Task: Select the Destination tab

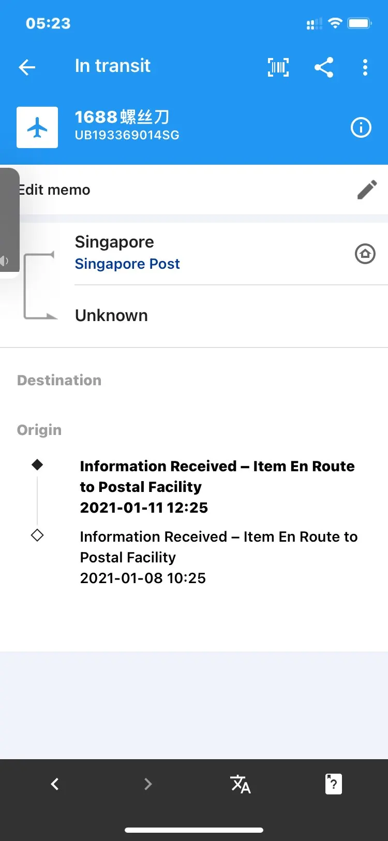Action: click(x=59, y=380)
